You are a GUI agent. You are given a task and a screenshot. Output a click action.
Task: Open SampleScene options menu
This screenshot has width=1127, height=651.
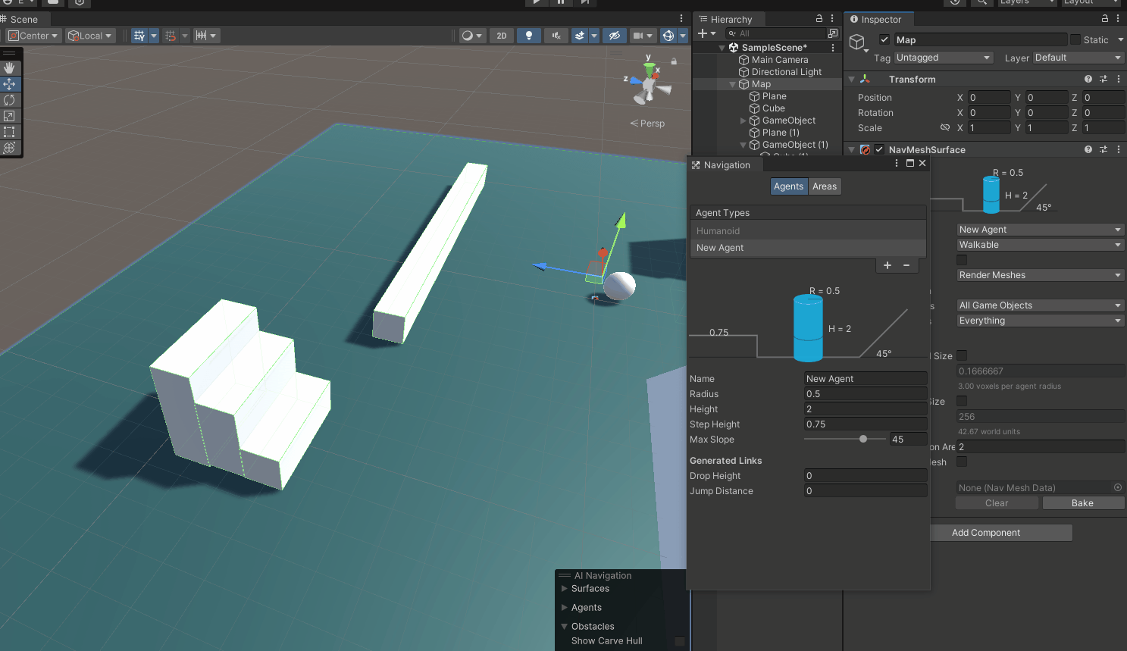click(833, 48)
